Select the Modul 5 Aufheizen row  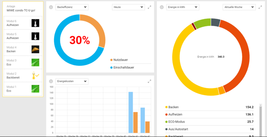(23, 36)
